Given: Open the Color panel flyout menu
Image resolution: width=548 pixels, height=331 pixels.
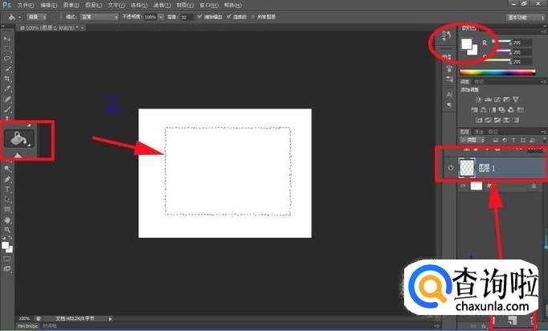Looking at the screenshot, I should point(543,31).
